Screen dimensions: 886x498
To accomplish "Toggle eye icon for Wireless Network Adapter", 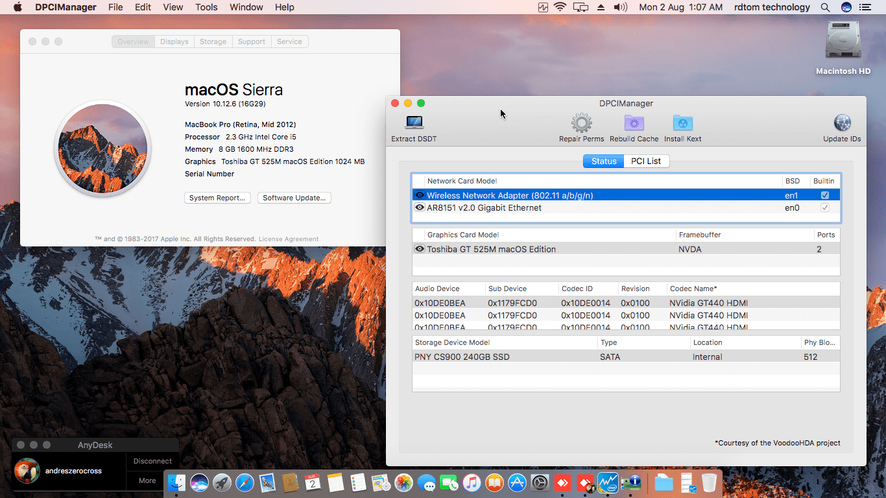I will (x=420, y=195).
